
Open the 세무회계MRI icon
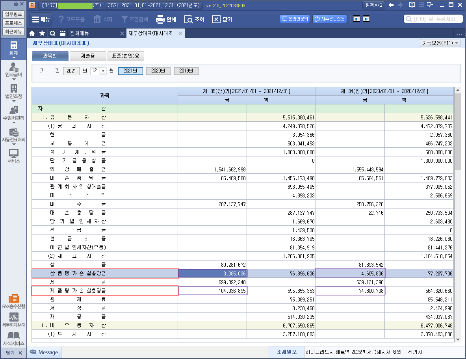[x=14, y=320]
